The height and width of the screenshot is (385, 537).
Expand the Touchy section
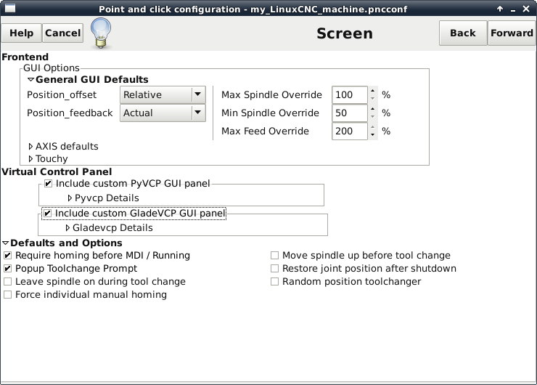pyautogui.click(x=31, y=159)
